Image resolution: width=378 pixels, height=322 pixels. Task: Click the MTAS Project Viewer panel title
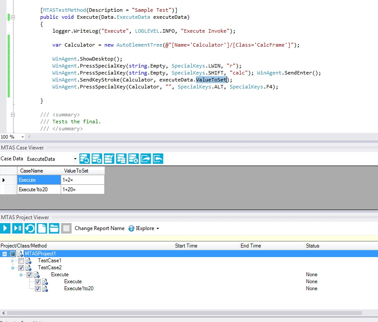click(25, 217)
